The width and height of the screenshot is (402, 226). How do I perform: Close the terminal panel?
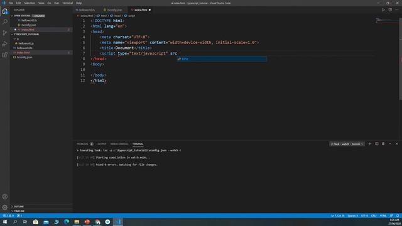point(396,144)
